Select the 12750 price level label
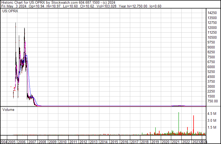 (x=212, y=23)
